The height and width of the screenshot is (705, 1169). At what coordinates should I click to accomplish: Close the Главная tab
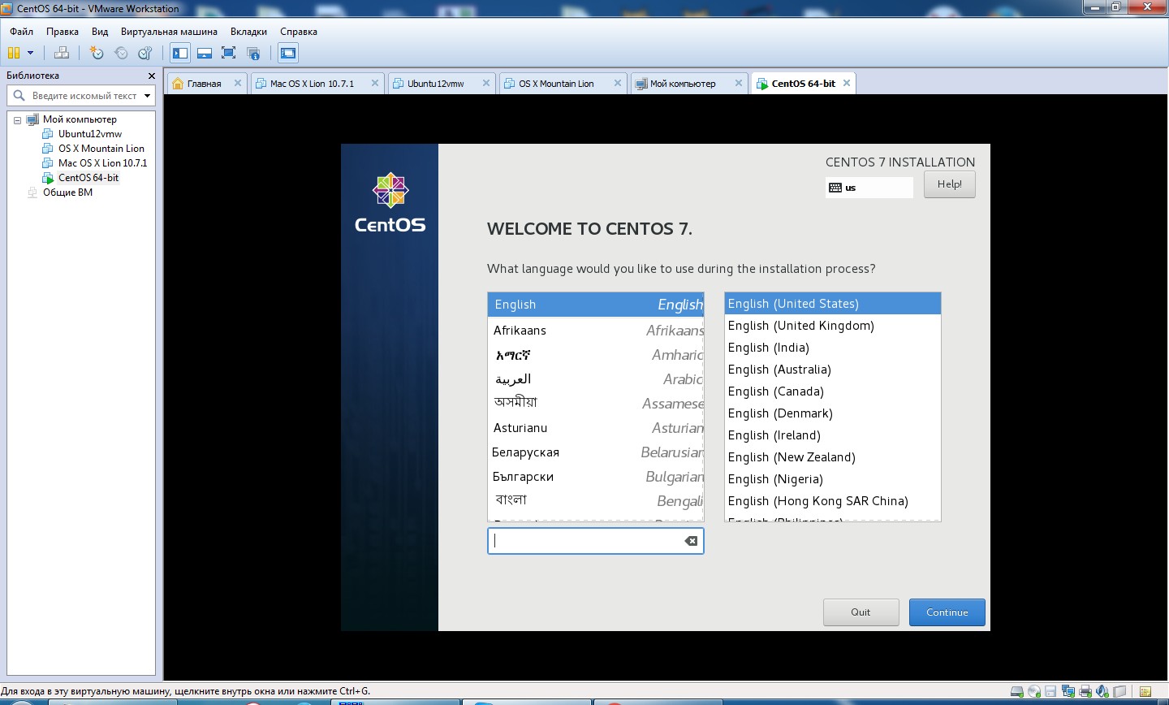pyautogui.click(x=238, y=83)
